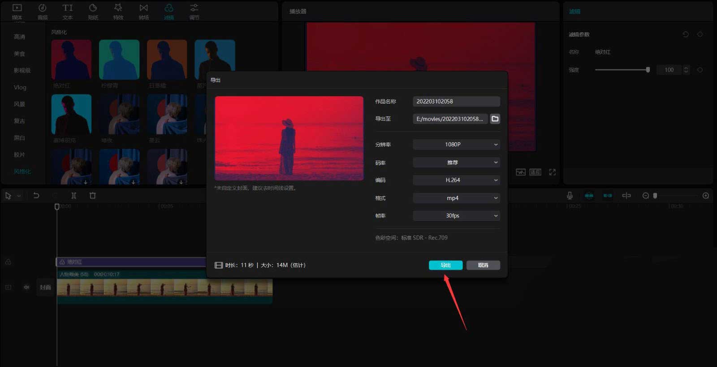Click the 导出 (Export) confirm button
Image resolution: width=717 pixels, height=367 pixels.
pyautogui.click(x=445, y=265)
